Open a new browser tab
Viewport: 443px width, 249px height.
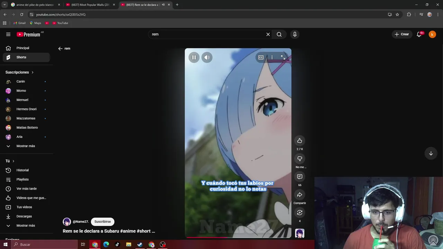177,5
